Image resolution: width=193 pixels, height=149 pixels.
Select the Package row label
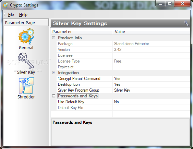65,44
